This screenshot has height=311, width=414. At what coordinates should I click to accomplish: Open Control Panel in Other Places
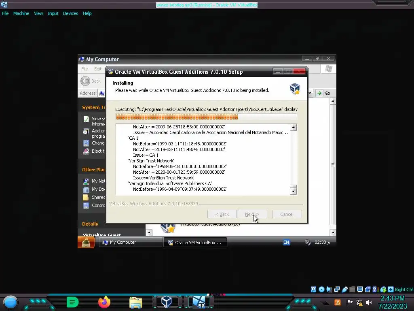(x=94, y=205)
